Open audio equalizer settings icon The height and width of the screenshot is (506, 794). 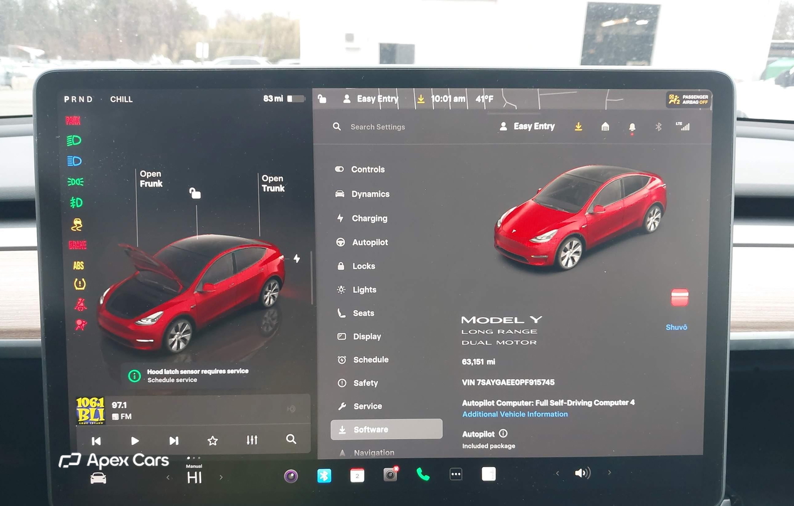click(x=252, y=440)
